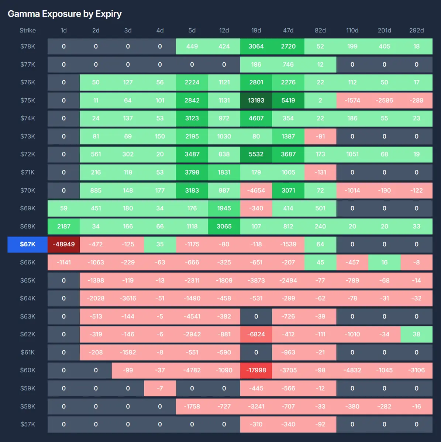Click the -1539 cell in the $67K row
The image size is (441, 442).
click(288, 244)
